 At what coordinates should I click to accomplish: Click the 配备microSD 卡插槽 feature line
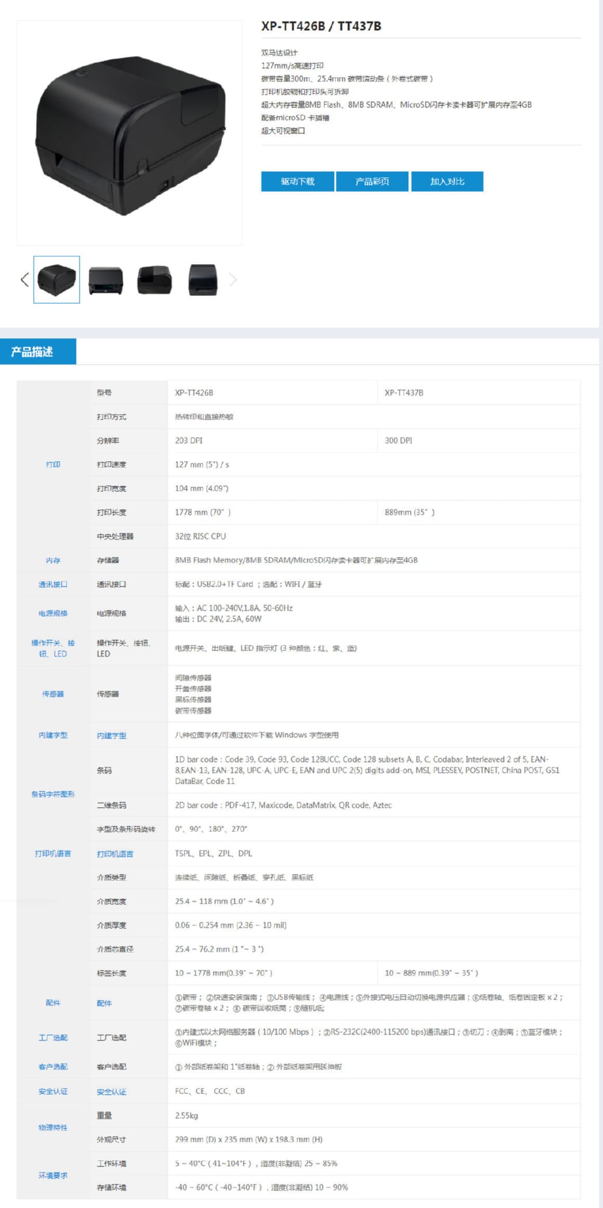coord(295,118)
